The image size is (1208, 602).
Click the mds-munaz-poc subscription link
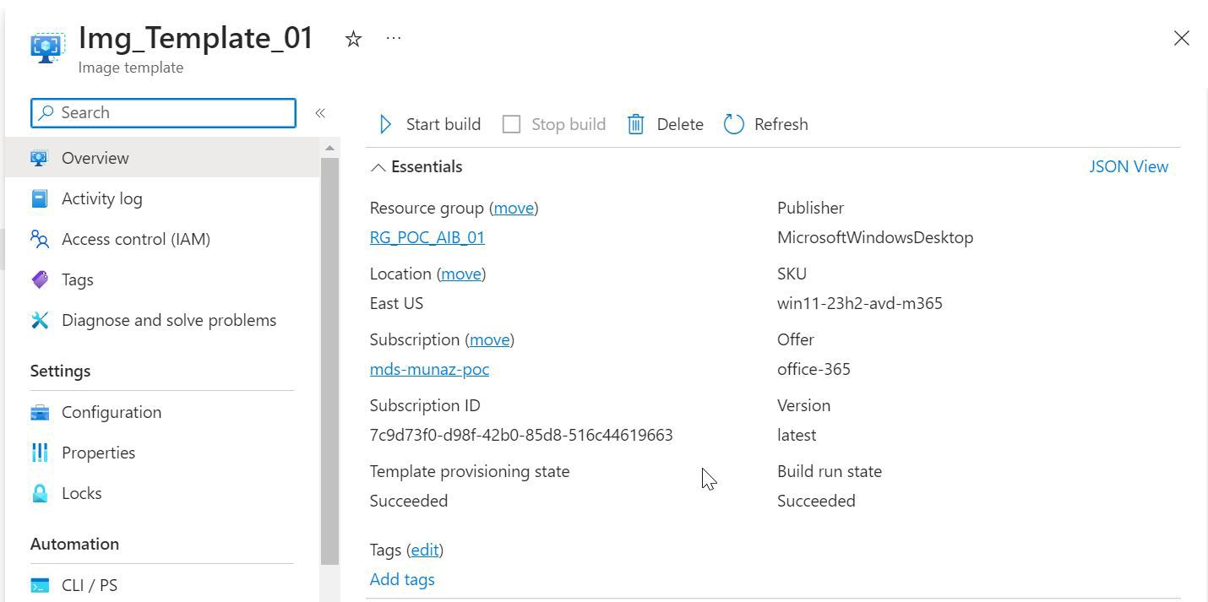429,369
